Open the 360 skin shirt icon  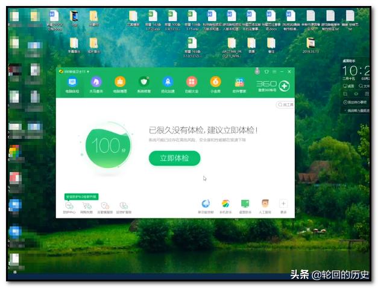(266, 72)
